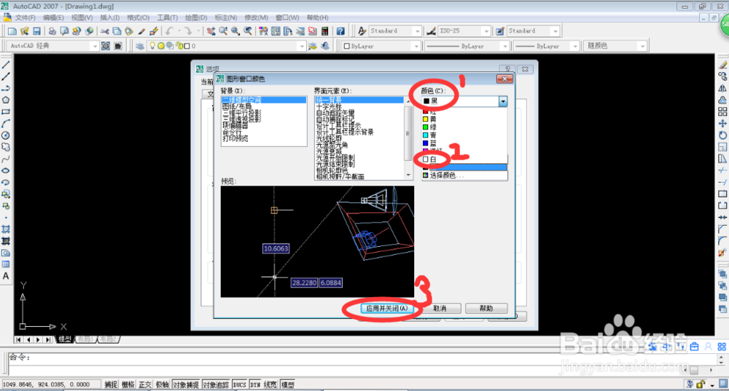Activate realtime Pan tool

(x=211, y=31)
